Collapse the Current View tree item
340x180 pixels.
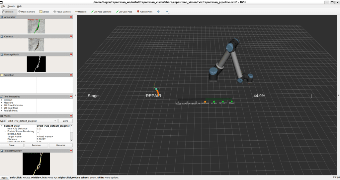[2, 126]
